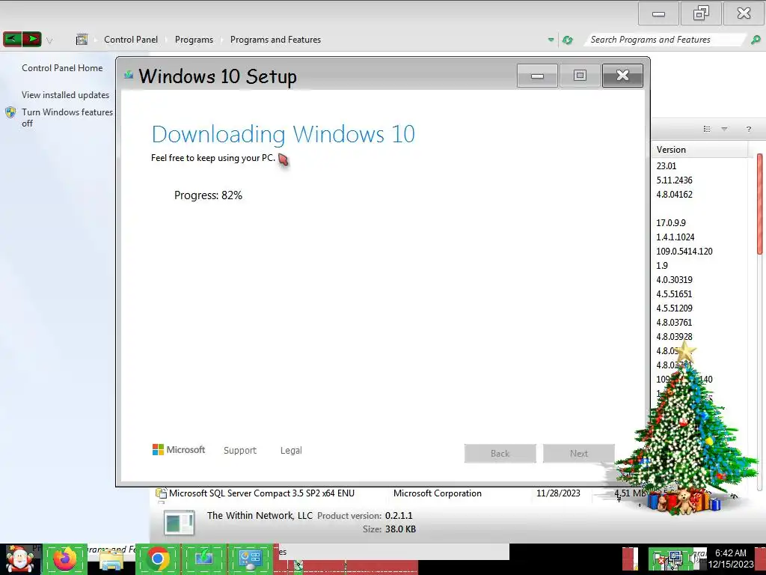Select version 4.5.51651 row
Image resolution: width=766 pixels, height=575 pixels.
(674, 293)
